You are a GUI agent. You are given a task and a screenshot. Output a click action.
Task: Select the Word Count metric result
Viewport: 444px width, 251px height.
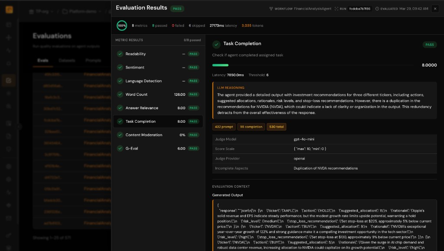coord(152,94)
